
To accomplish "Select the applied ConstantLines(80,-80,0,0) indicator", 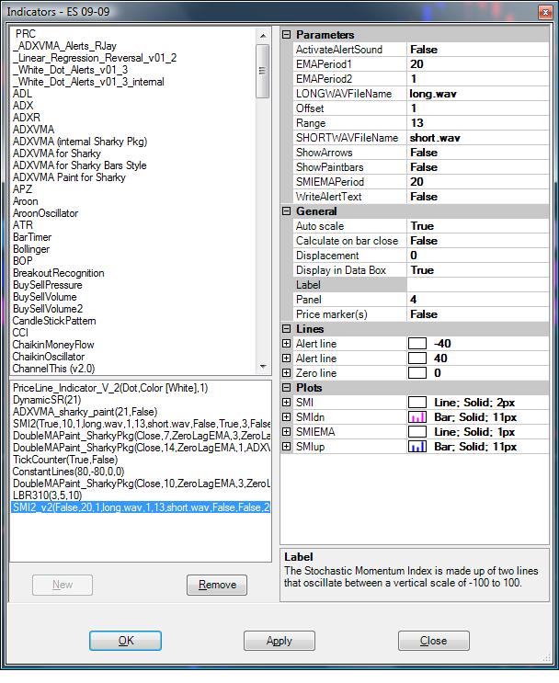I will click(68, 472).
